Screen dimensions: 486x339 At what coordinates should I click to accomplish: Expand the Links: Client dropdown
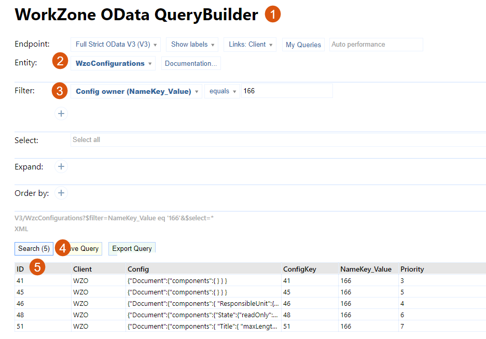coord(250,45)
